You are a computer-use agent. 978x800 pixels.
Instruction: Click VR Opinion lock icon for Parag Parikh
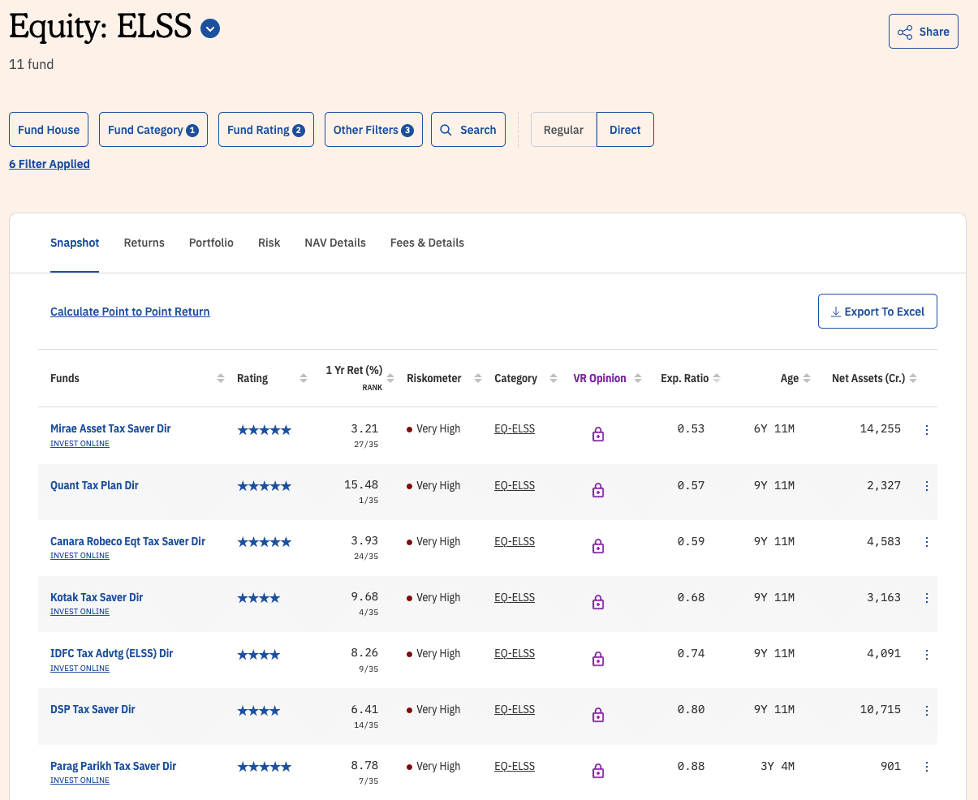click(x=598, y=771)
